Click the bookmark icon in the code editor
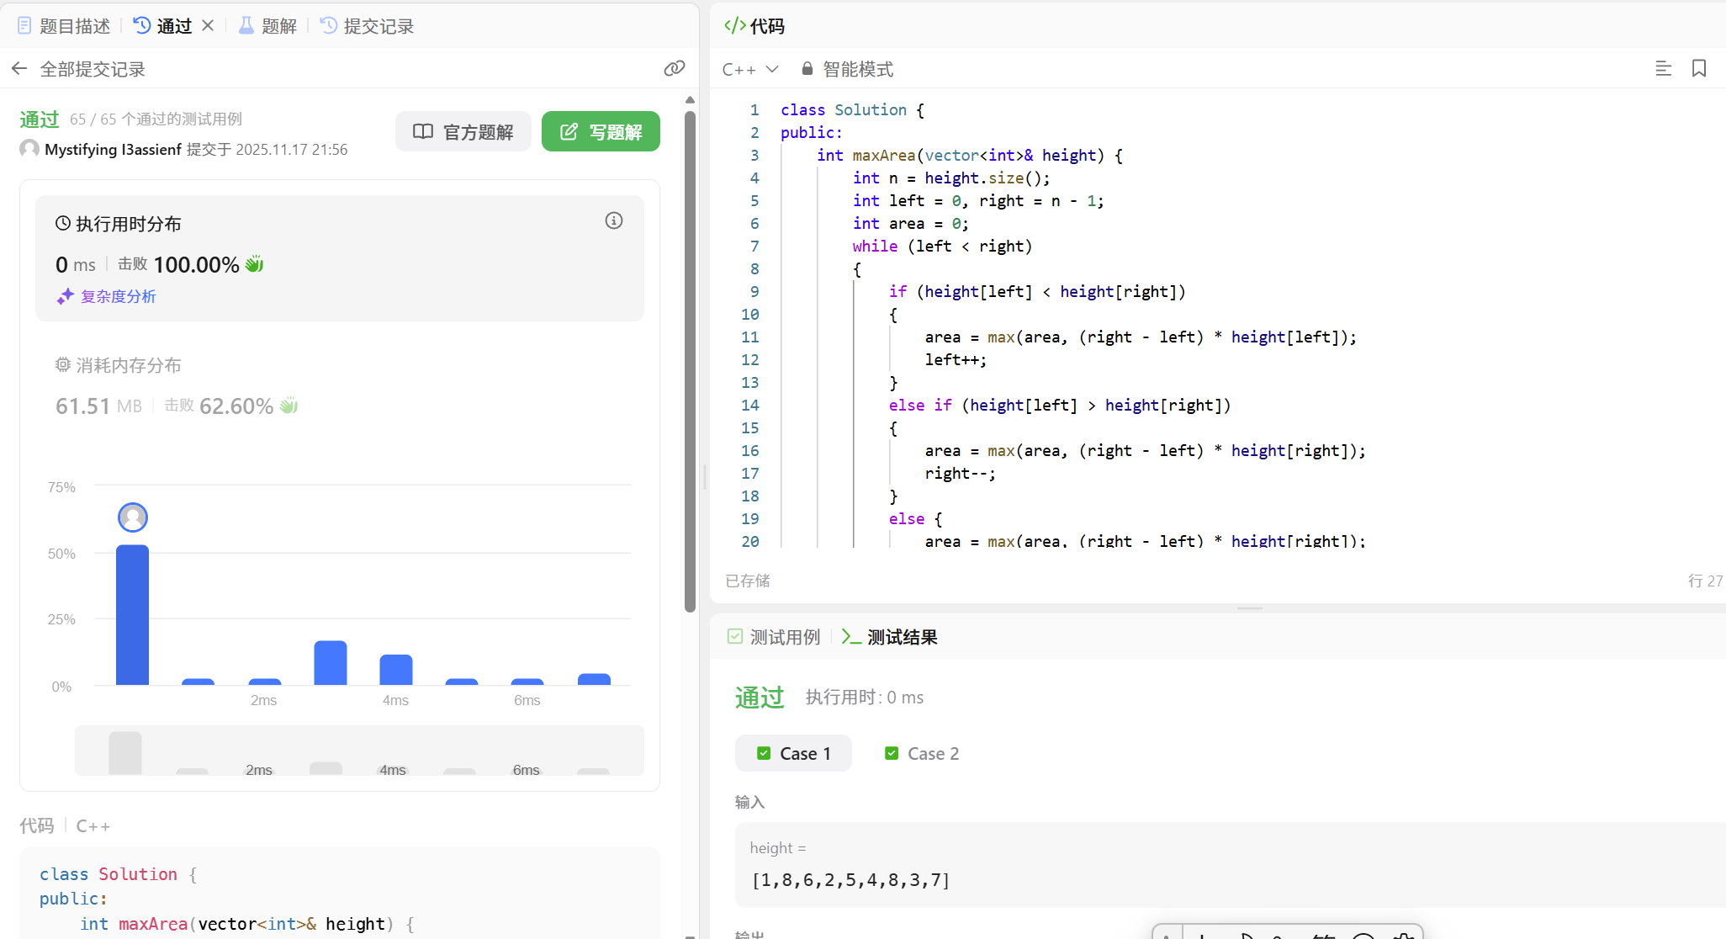The image size is (1726, 939). coord(1698,69)
